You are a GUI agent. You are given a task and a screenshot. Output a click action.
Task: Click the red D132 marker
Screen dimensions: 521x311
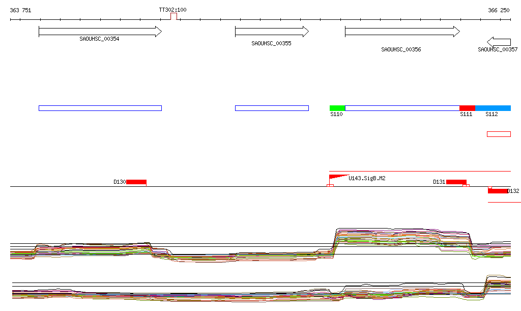[498, 191]
